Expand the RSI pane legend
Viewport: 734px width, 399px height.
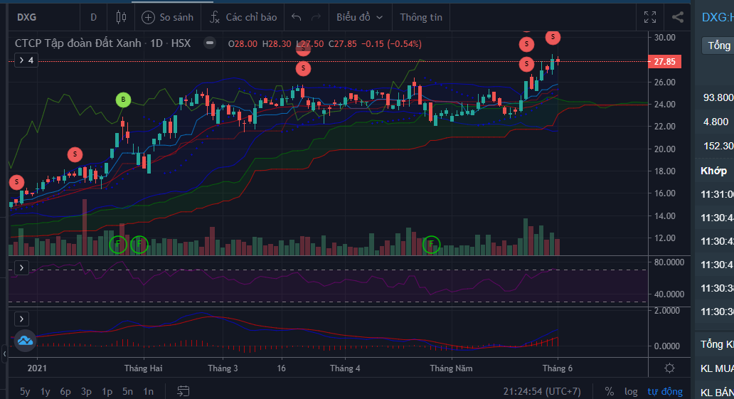click(21, 268)
